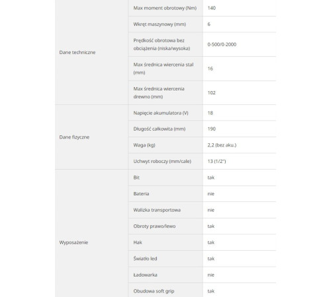Viewport: 331px width, 297px height.
Task: Click the Światło led row label
Action: 145,259
